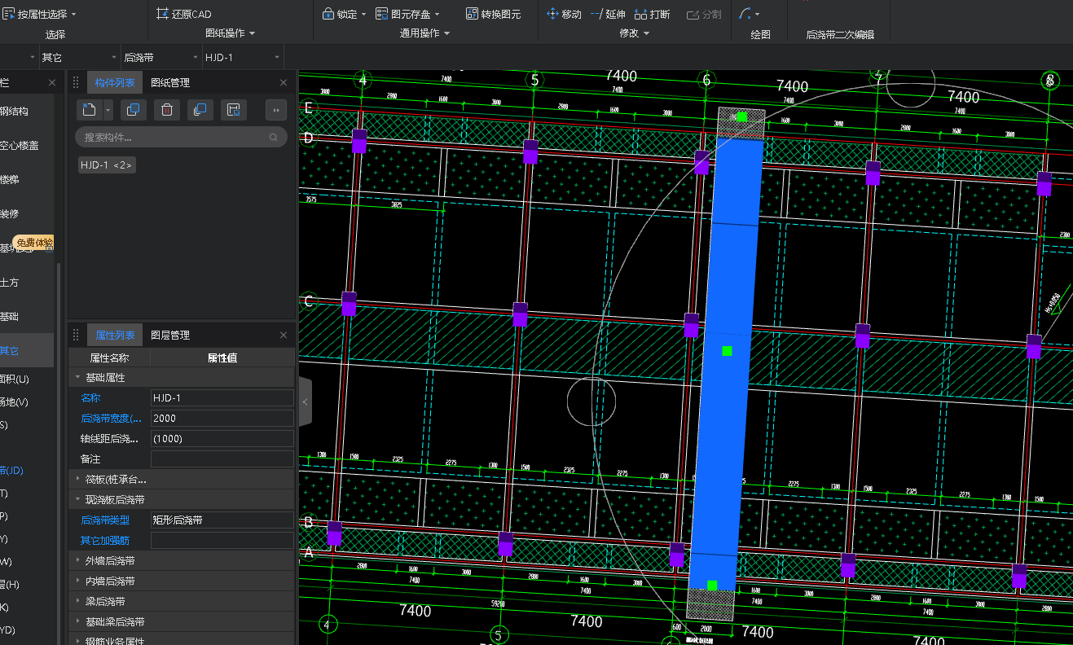
Task: Click the 后浇带宽度 value field 2000
Action: pyautogui.click(x=222, y=419)
